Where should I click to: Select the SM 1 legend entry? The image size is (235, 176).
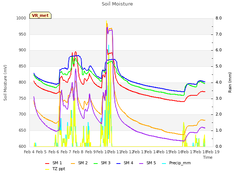pyautogui.click(x=54, y=163)
